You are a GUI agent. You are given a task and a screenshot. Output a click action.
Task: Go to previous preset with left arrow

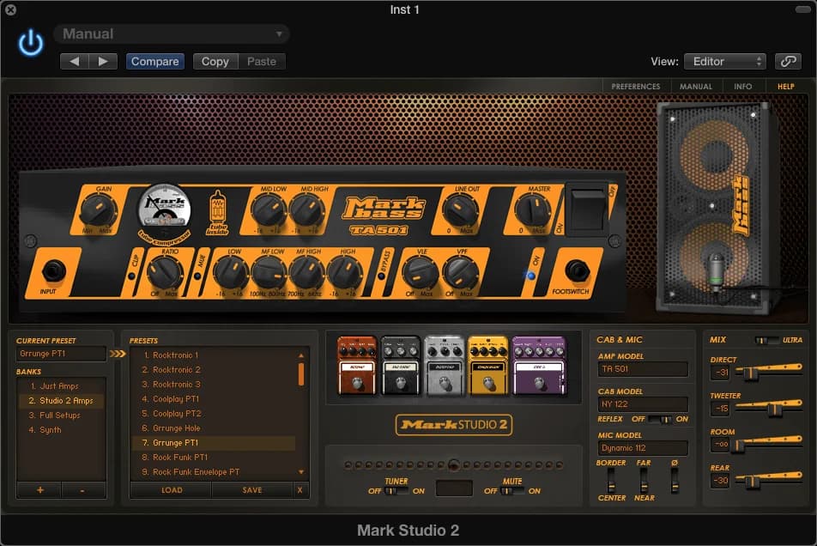[75, 61]
